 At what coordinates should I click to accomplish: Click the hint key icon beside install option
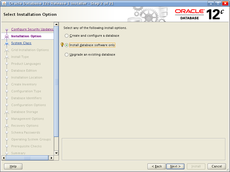(62, 45)
